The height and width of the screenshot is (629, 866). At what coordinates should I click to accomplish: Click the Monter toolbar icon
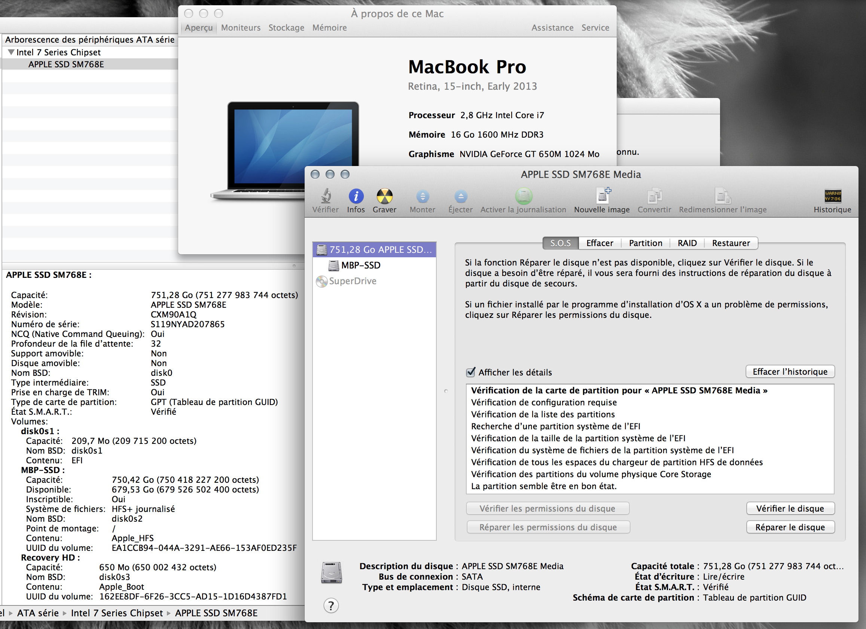click(422, 196)
